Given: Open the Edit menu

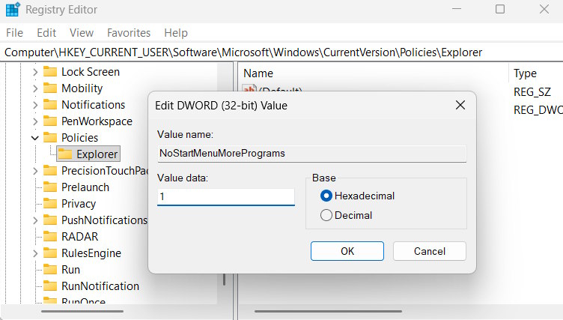Looking at the screenshot, I should click(x=46, y=33).
